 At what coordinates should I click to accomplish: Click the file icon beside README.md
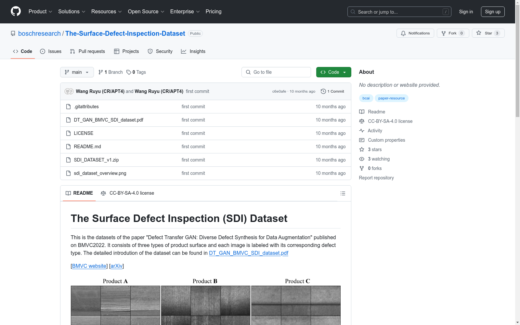68,147
